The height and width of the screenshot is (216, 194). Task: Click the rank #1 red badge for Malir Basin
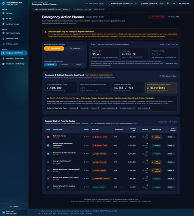tap(48, 137)
